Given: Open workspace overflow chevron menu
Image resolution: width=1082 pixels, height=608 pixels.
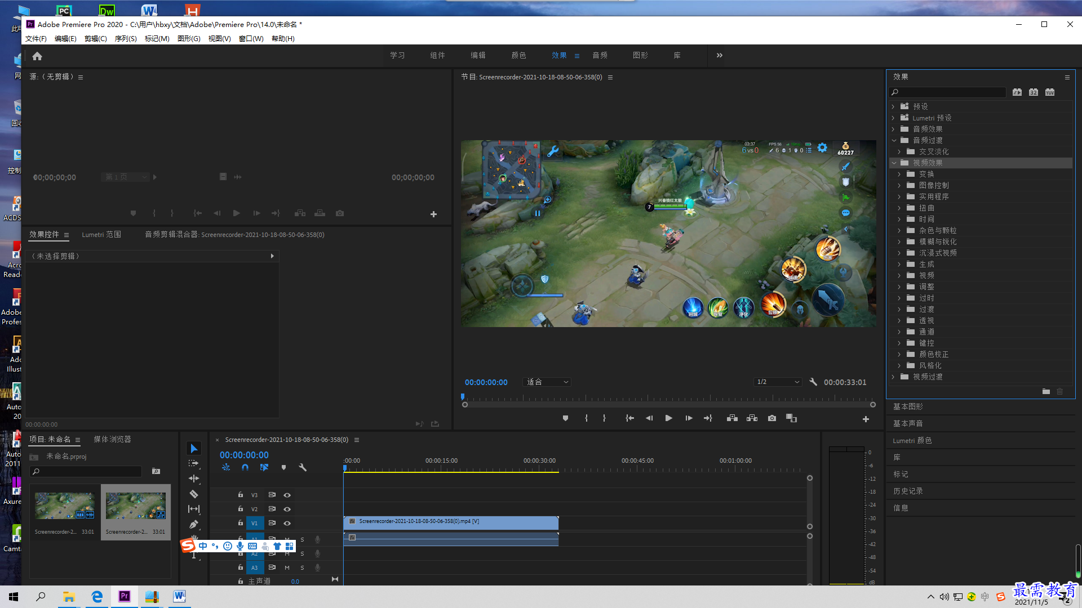Looking at the screenshot, I should (x=720, y=55).
